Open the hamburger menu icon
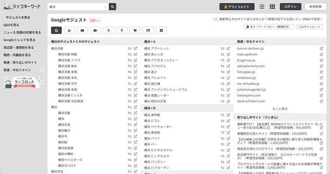This screenshot has width=330, height=174. click(x=262, y=7)
